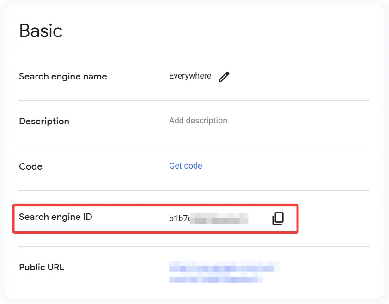Click Add description to enter a description
The width and height of the screenshot is (389, 304).
(x=198, y=121)
